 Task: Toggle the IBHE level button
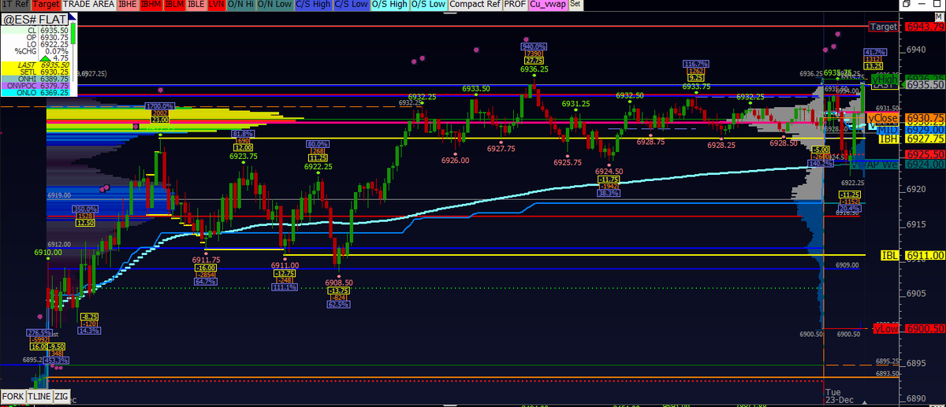pos(127,5)
